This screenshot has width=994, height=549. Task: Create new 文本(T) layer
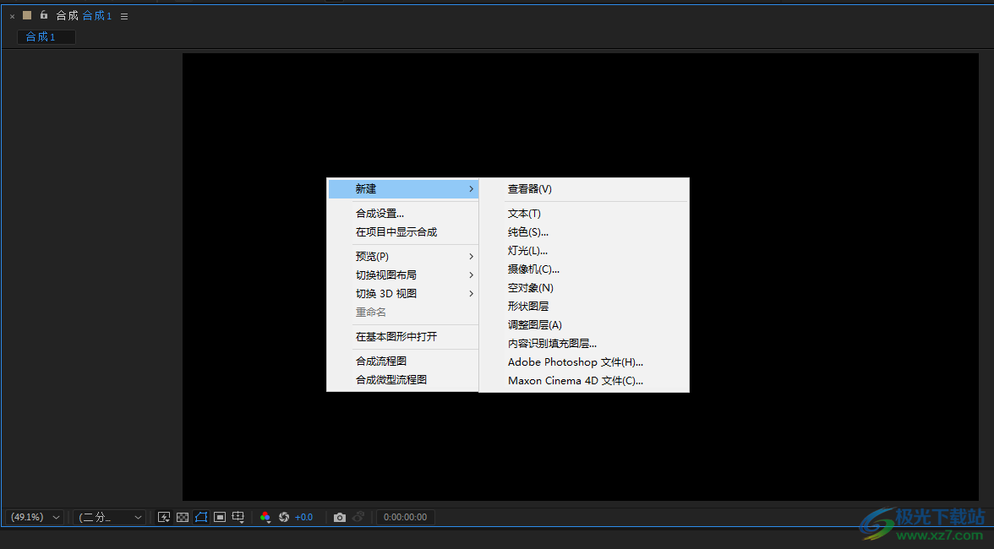[584, 214]
